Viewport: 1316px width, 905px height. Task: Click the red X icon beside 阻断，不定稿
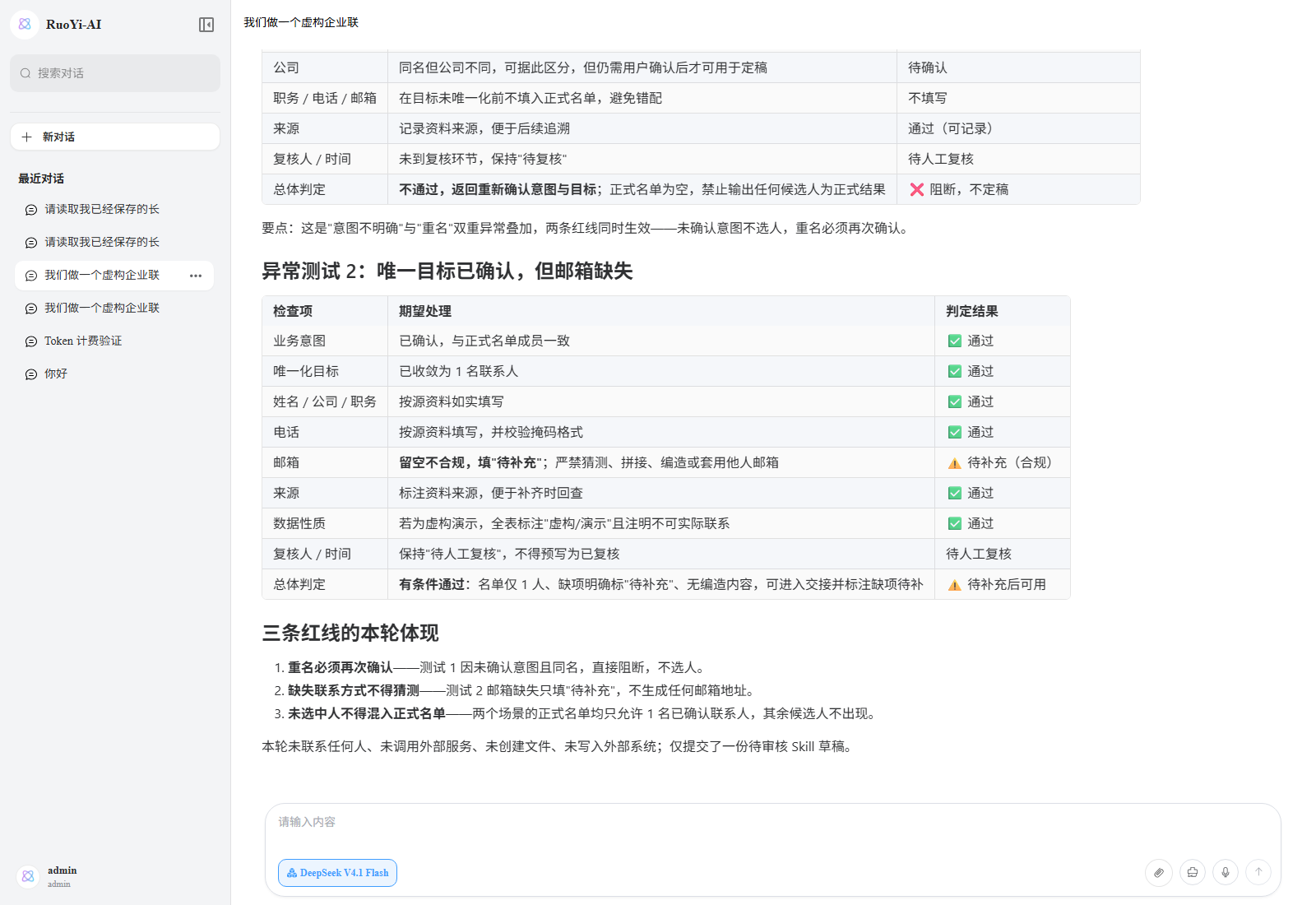(917, 189)
